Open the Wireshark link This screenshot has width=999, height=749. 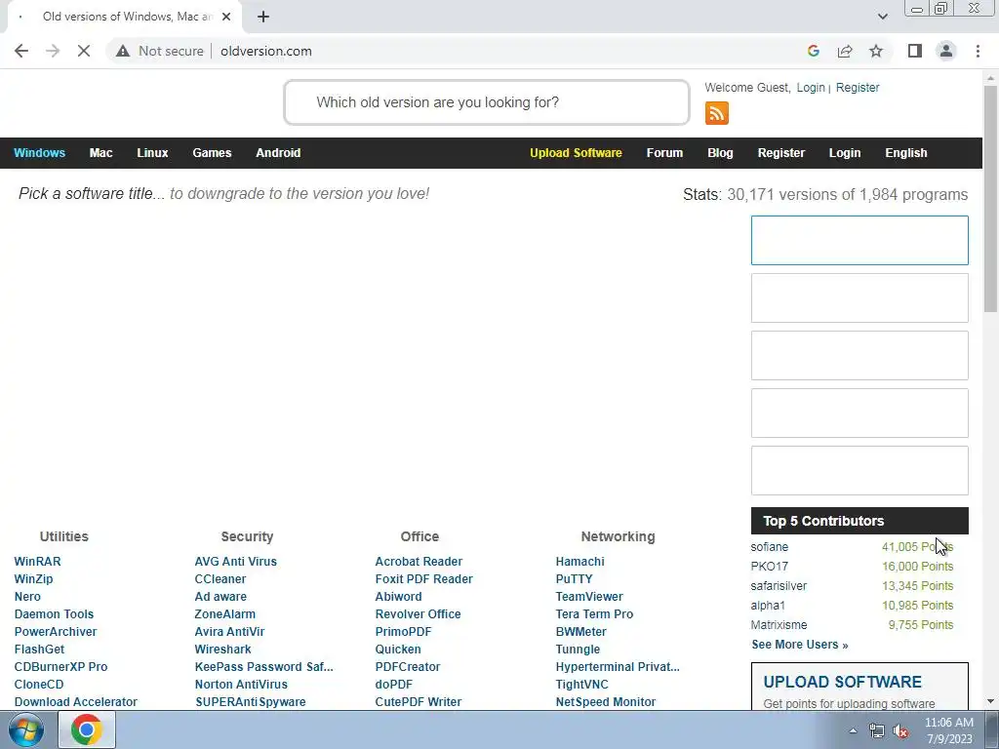pos(223,649)
